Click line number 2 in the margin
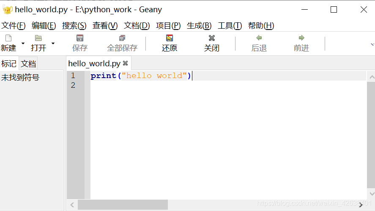 [73, 85]
